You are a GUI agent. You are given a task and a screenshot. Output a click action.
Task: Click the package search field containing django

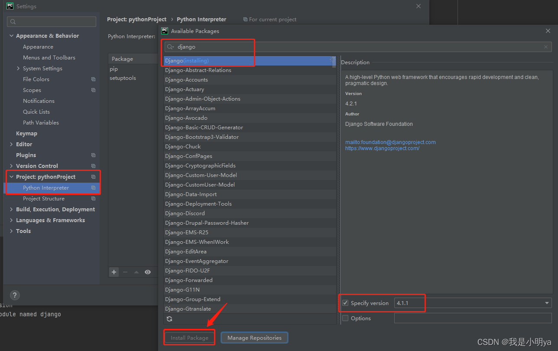358,47
